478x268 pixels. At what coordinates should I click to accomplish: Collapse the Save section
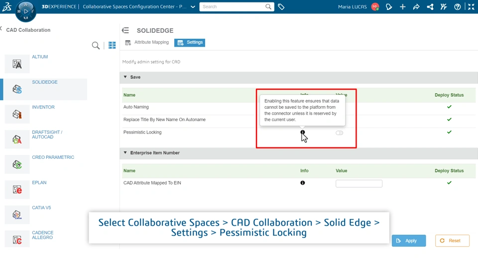click(125, 77)
